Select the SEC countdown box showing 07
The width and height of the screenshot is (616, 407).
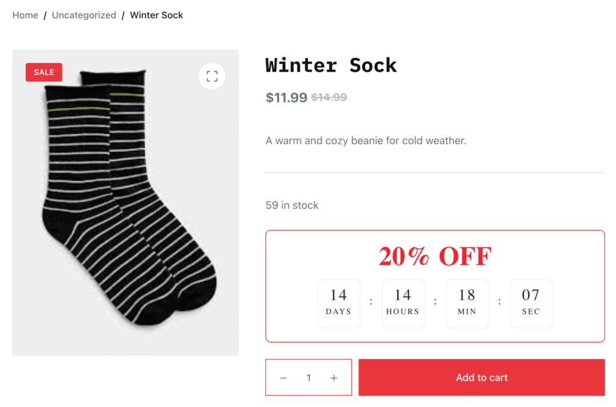(531, 303)
